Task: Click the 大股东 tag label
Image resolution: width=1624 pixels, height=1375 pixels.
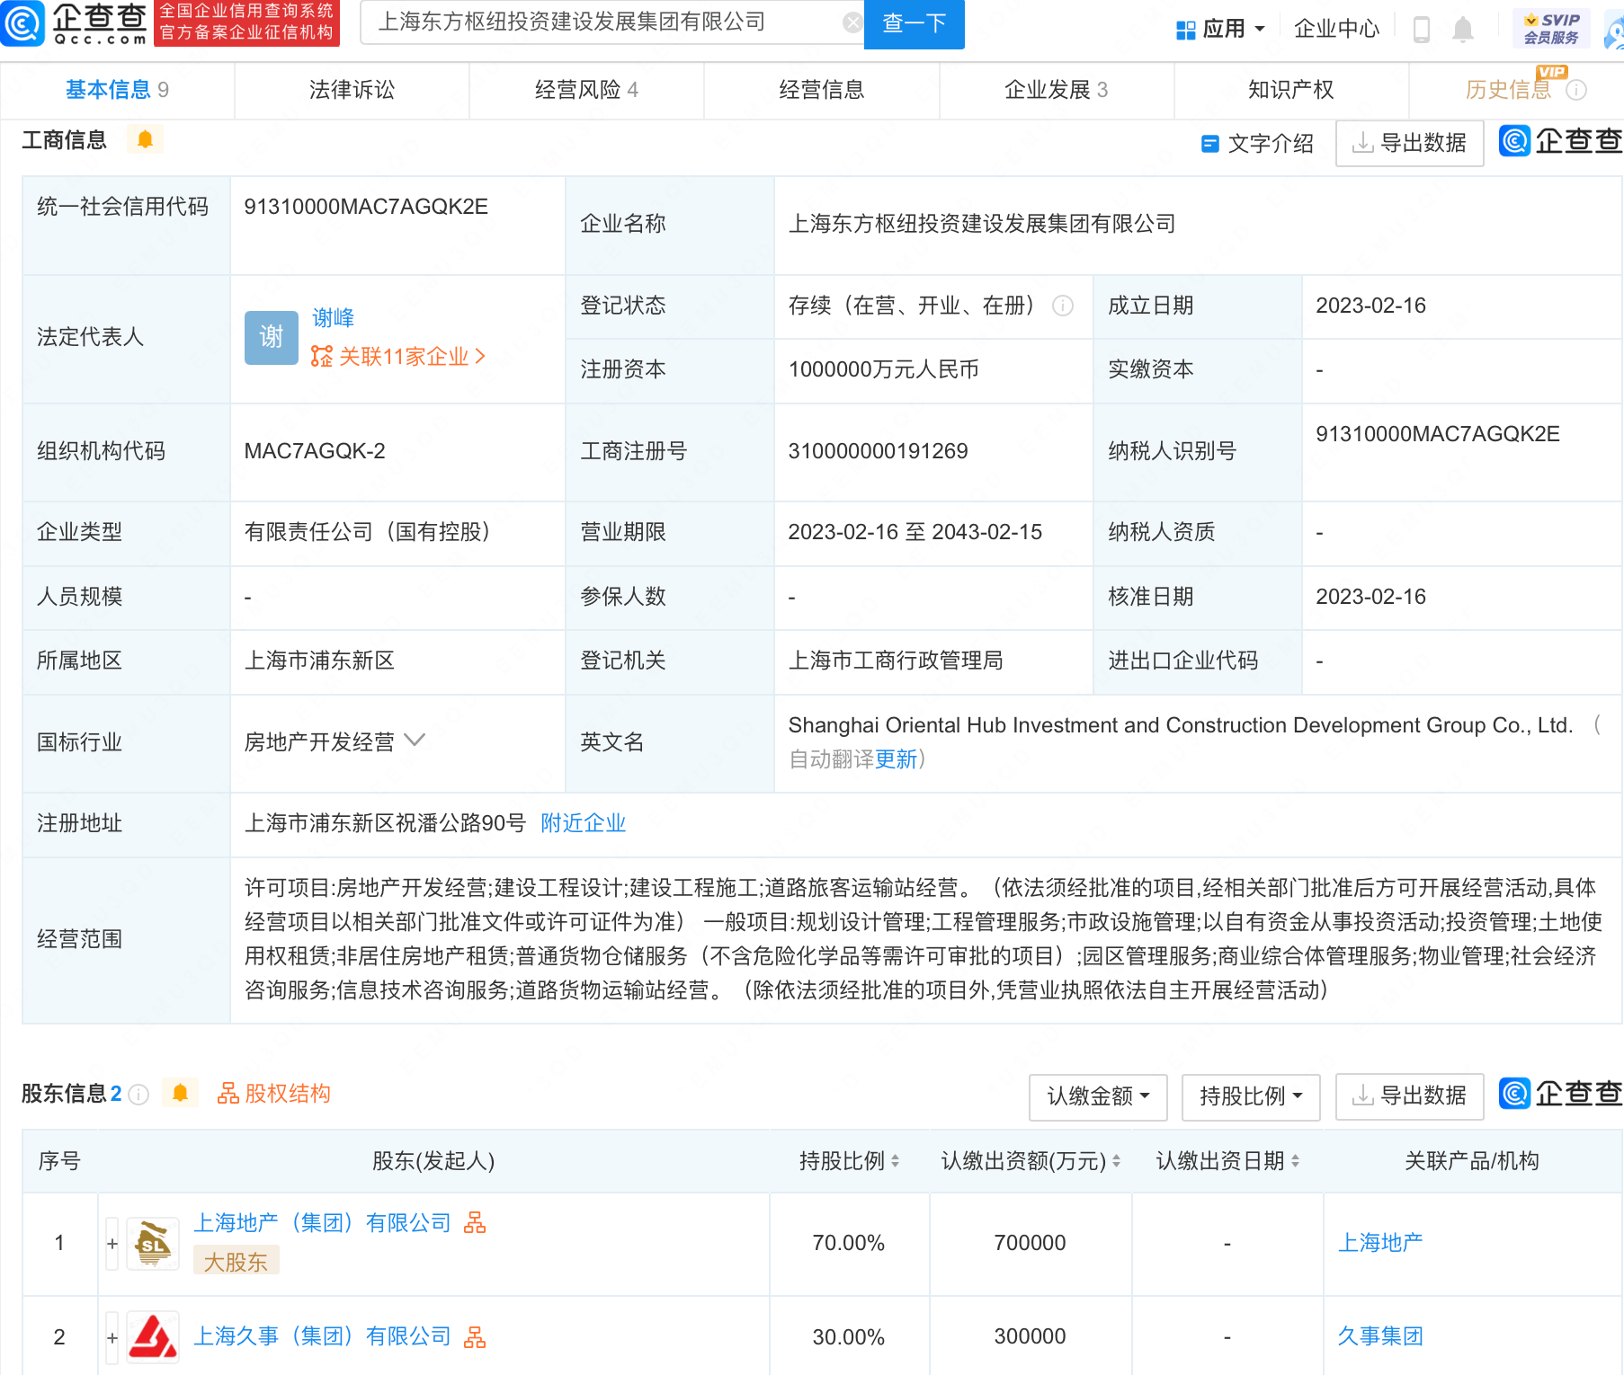Action: [x=236, y=1262]
